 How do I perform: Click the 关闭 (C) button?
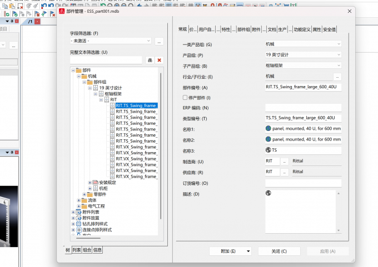click(279, 251)
